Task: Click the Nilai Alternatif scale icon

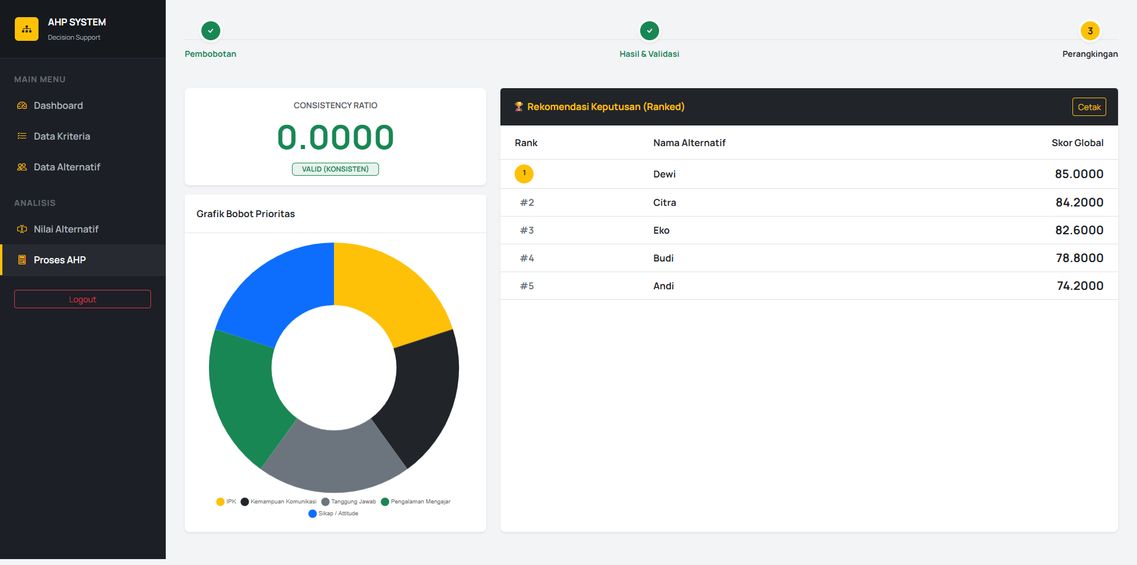Action: pyautogui.click(x=22, y=229)
